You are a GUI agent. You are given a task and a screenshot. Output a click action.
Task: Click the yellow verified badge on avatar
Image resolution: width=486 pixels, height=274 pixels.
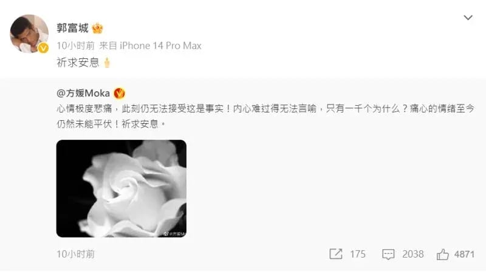click(x=43, y=48)
